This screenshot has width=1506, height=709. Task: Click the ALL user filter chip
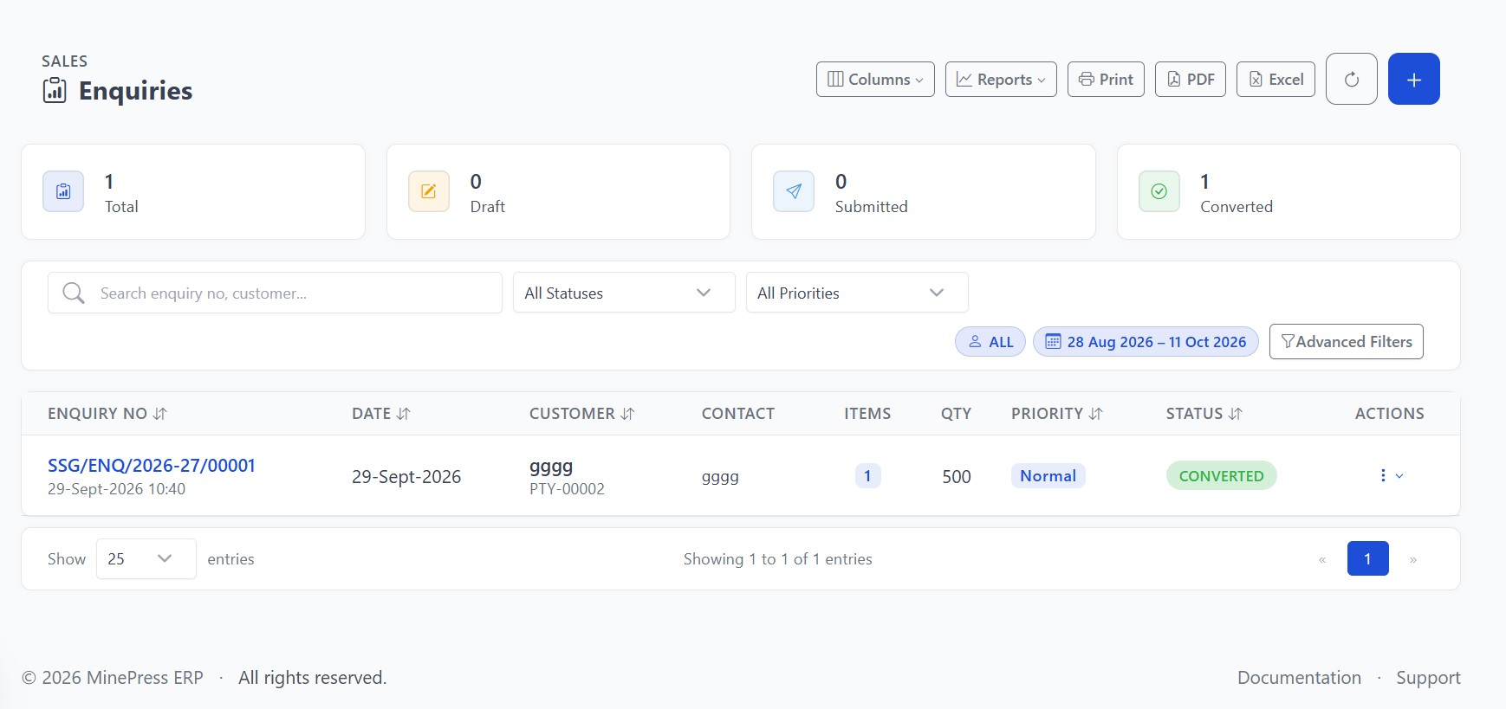point(990,342)
